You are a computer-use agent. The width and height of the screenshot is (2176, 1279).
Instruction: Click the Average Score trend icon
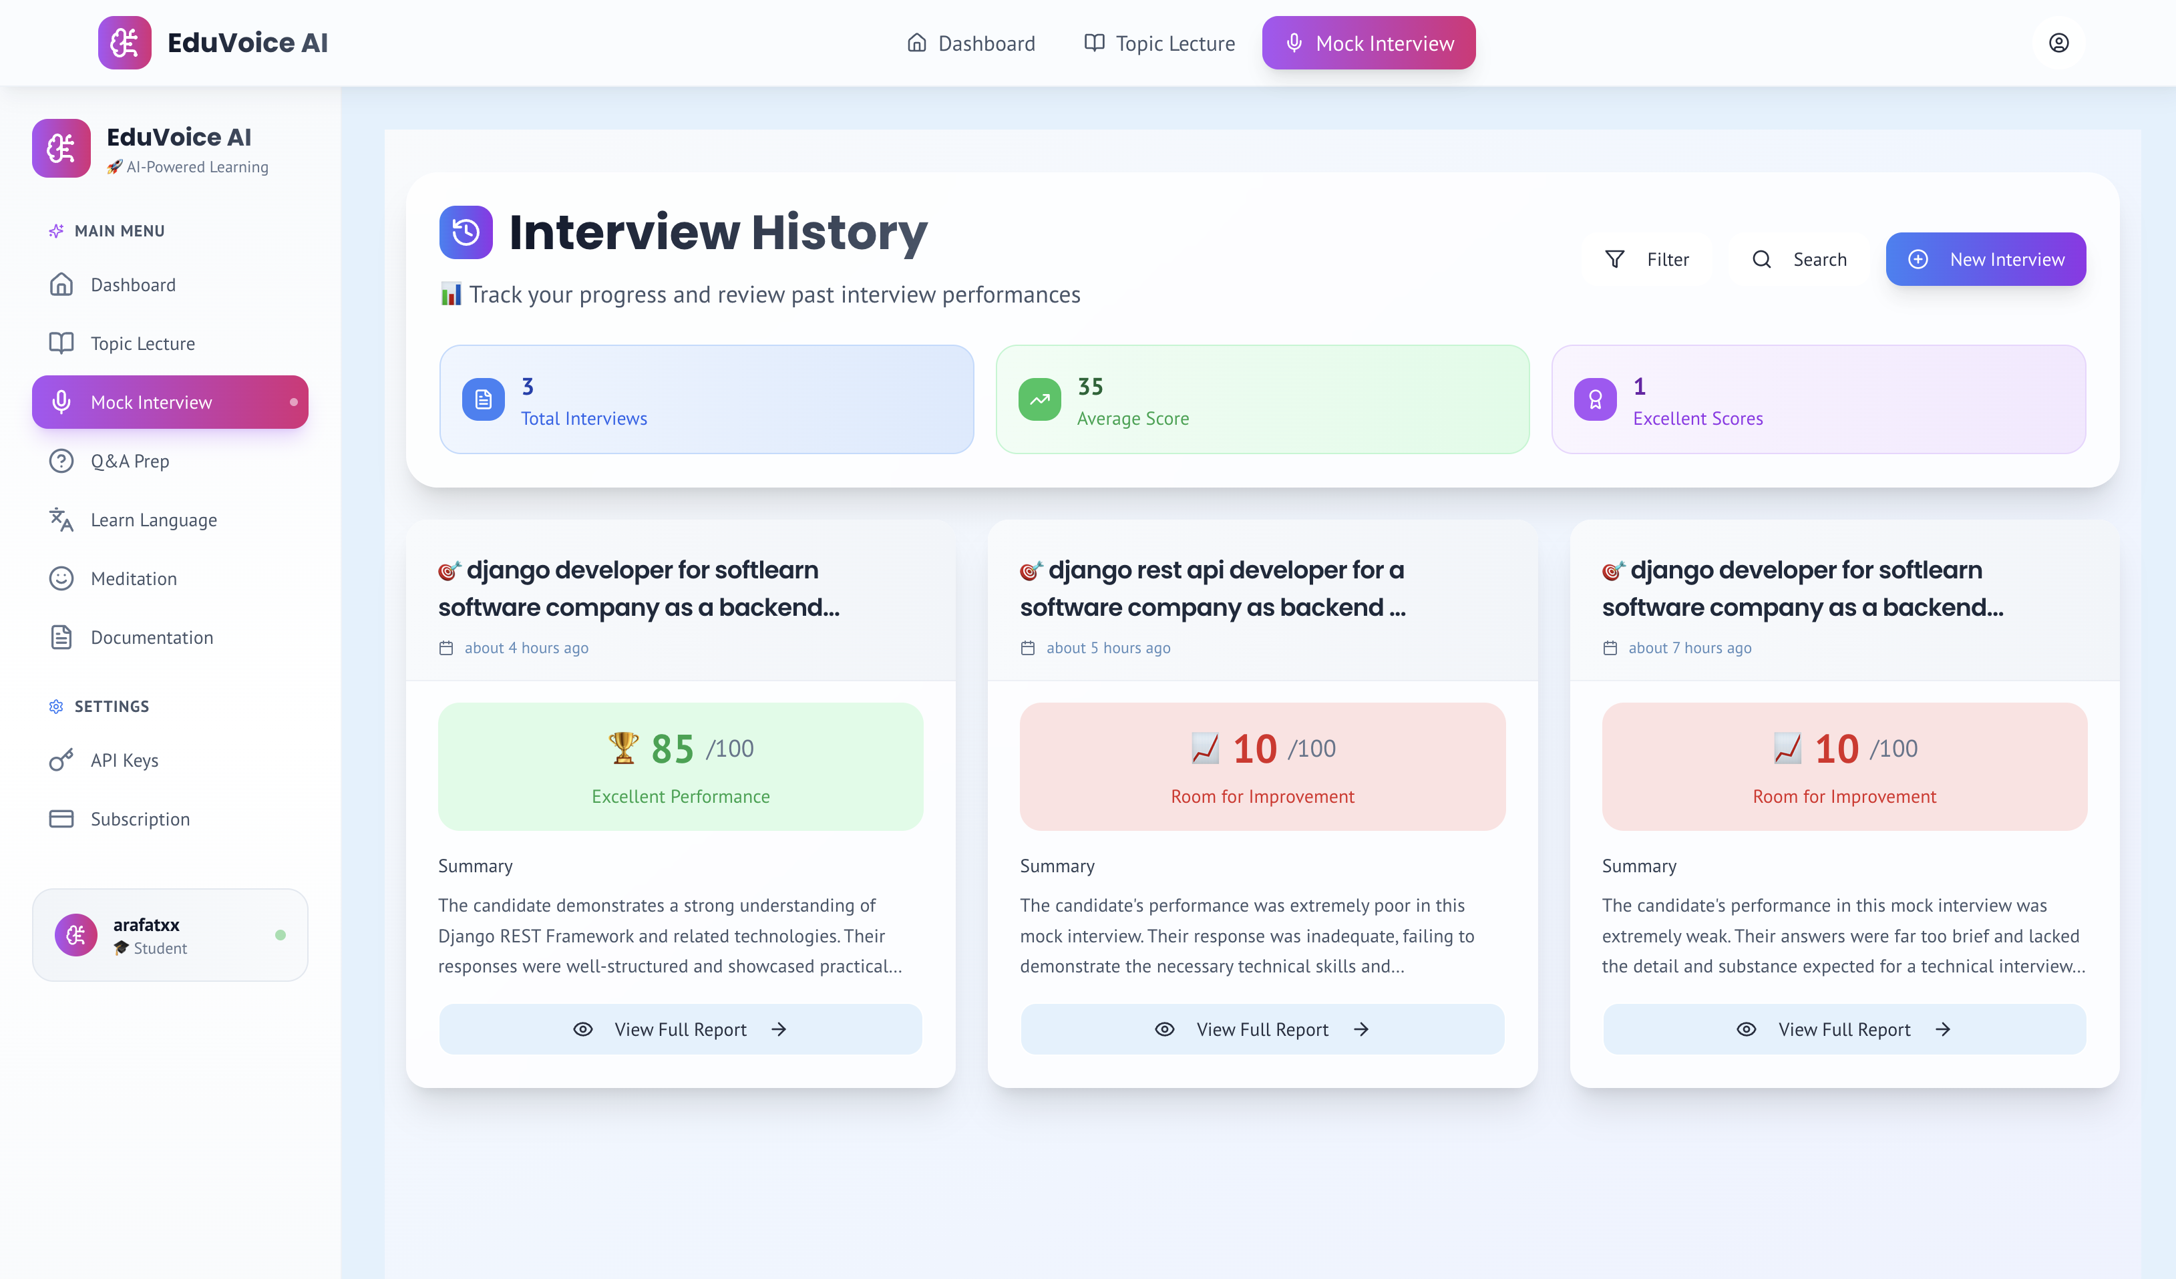1040,400
